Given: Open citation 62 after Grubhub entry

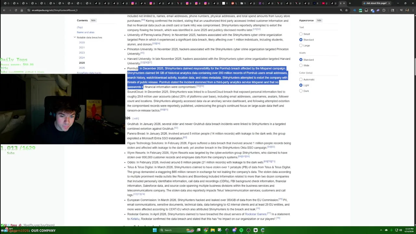Looking at the screenshot, I should [176, 128].
